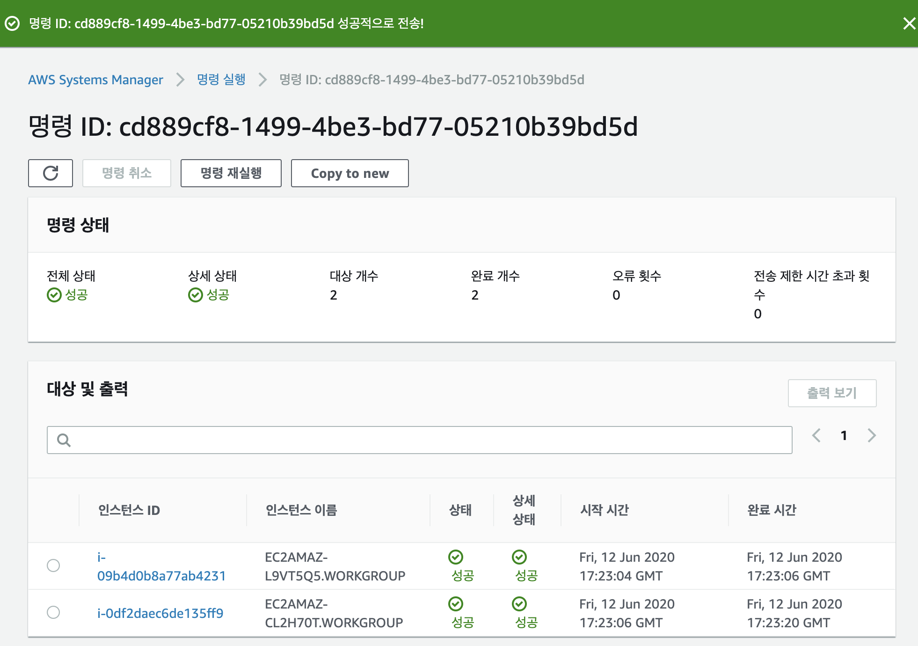Click the search magnifier icon
Screen dimensions: 918x646
click(64, 440)
